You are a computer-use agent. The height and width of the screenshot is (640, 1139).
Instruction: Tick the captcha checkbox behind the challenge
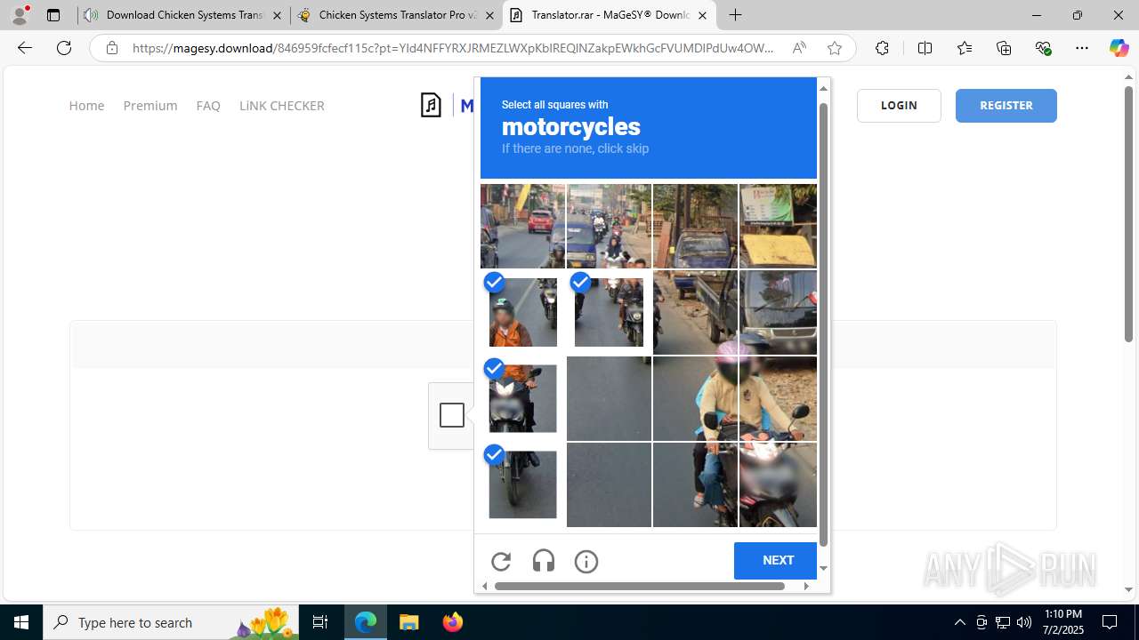click(x=452, y=415)
